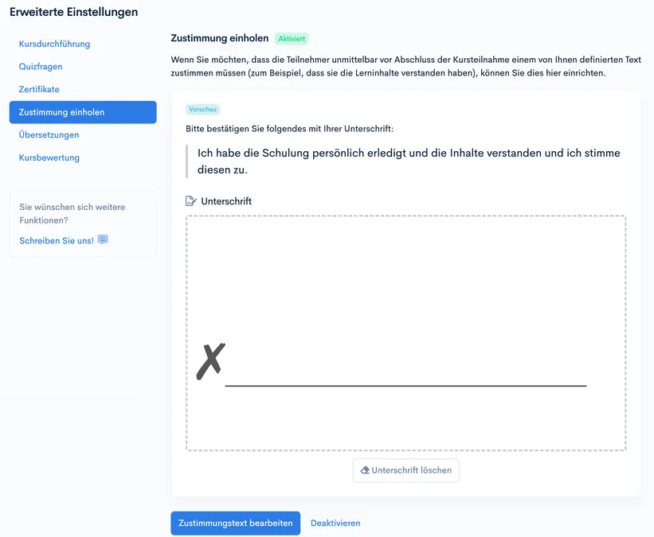The height and width of the screenshot is (537, 654).
Task: Click the Vorschau preview badge
Action: point(202,109)
